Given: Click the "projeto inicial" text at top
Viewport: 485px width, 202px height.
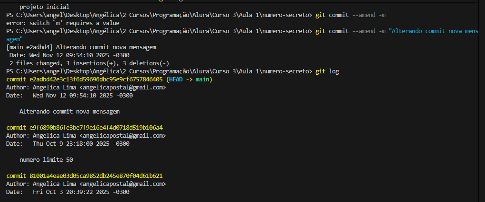Looking at the screenshot, I should pos(44,7).
